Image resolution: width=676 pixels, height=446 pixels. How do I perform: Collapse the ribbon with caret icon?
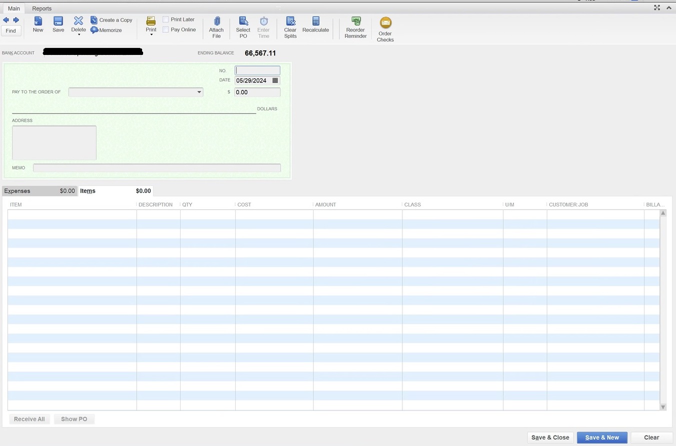click(x=669, y=8)
